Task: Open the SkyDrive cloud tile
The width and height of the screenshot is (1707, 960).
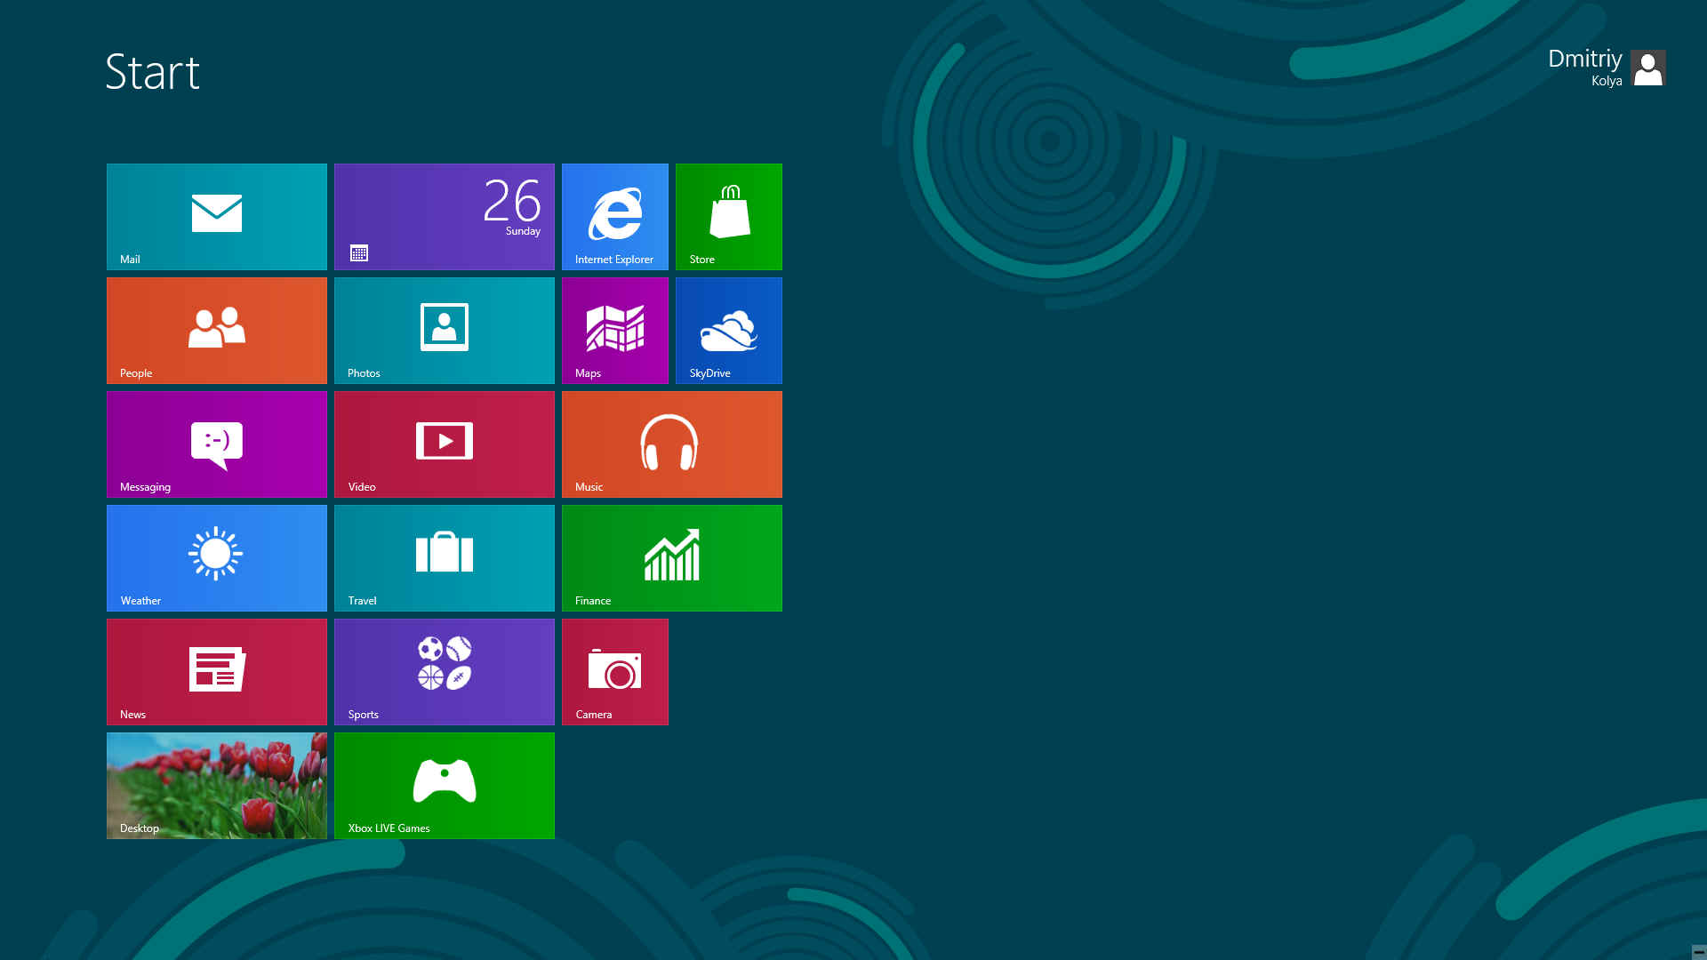Action: point(729,331)
